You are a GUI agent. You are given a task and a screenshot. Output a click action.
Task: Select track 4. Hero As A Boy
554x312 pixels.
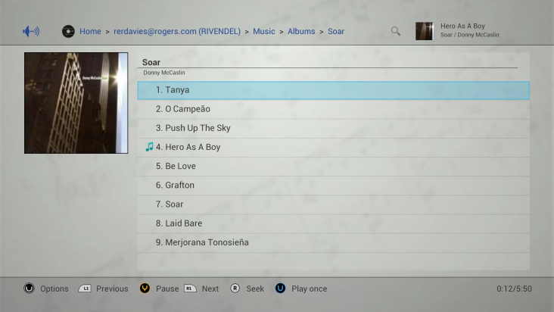click(333, 148)
